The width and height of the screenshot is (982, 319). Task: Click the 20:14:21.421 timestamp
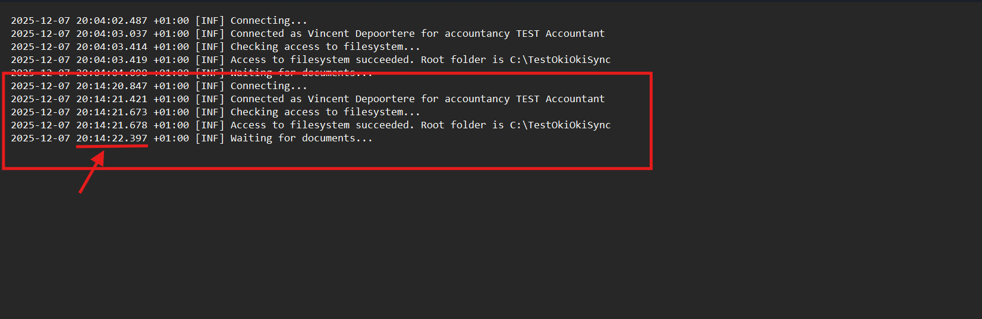point(112,99)
